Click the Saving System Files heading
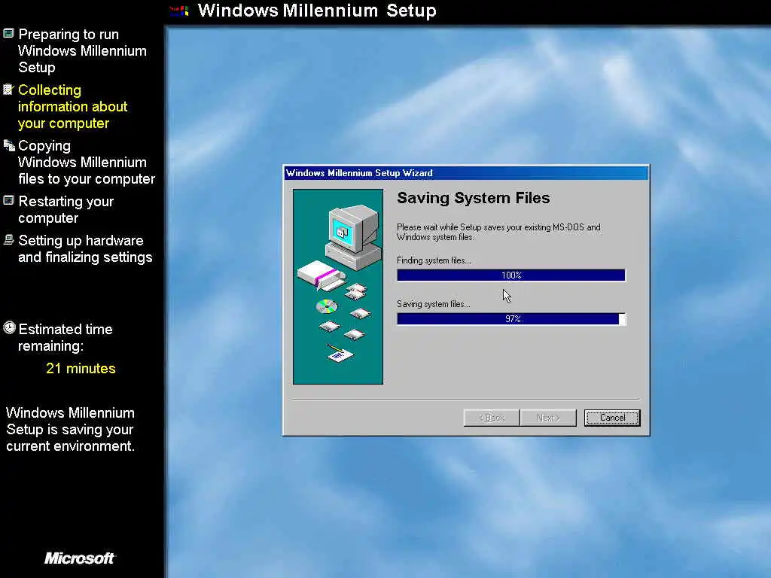This screenshot has height=578, width=771. pyautogui.click(x=474, y=198)
